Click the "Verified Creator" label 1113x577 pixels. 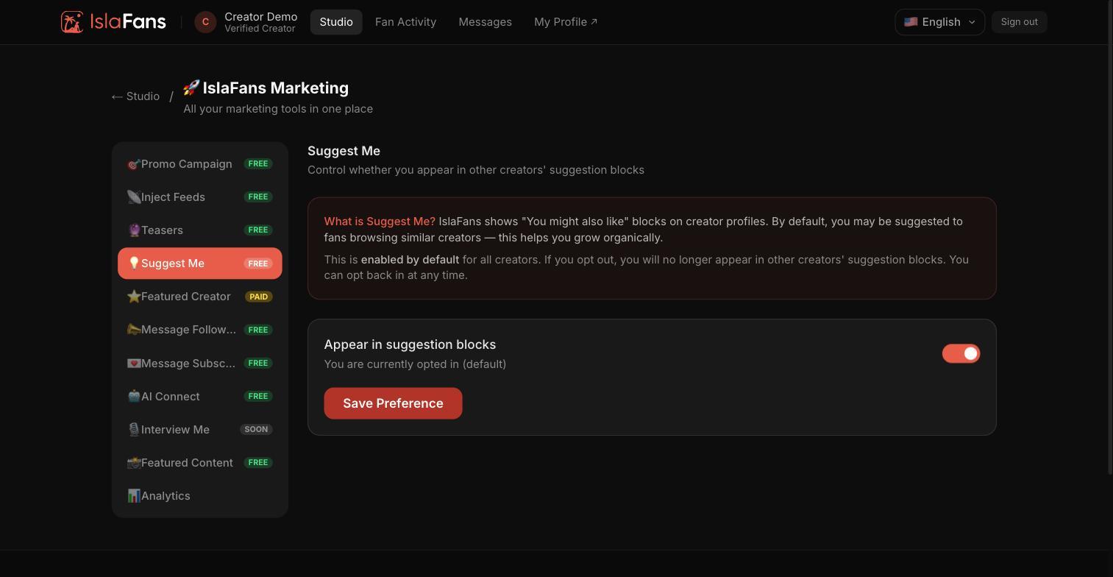[260, 29]
